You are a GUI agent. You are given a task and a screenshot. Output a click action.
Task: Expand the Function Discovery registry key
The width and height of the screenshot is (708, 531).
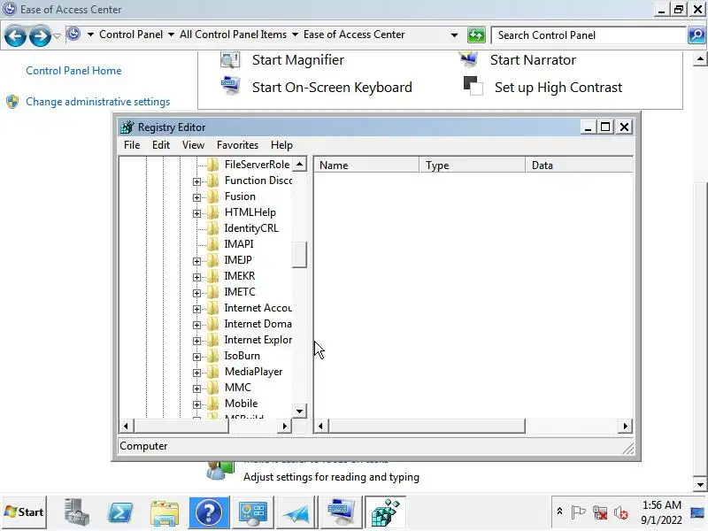point(196,181)
